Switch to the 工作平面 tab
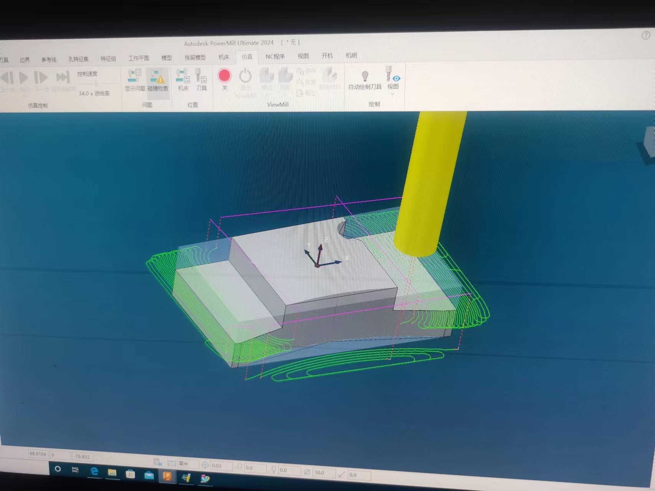 [139, 58]
